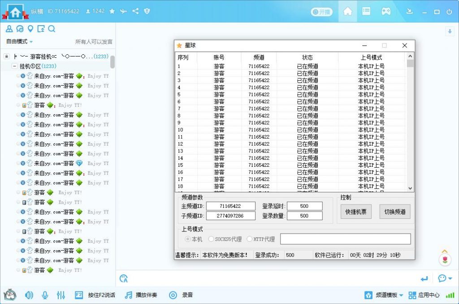This screenshot has height=304, width=459.
Task: Minimize the 星球 dialog
Action: point(364,45)
